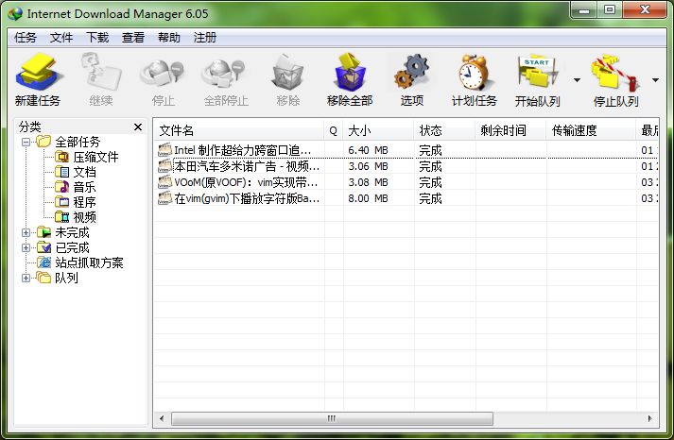Collapse the 全部任务 tree node
Viewport: 674px width, 440px height.
point(26,142)
